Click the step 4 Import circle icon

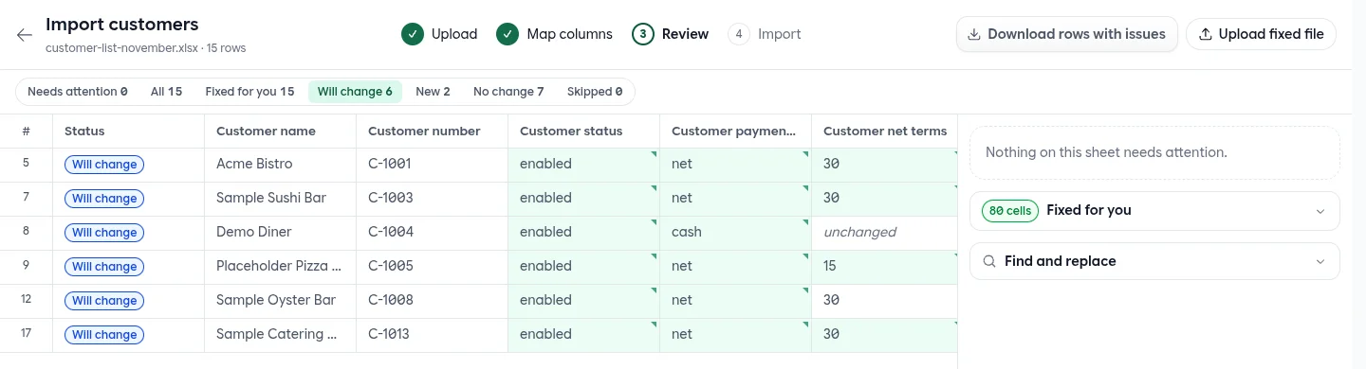click(739, 34)
